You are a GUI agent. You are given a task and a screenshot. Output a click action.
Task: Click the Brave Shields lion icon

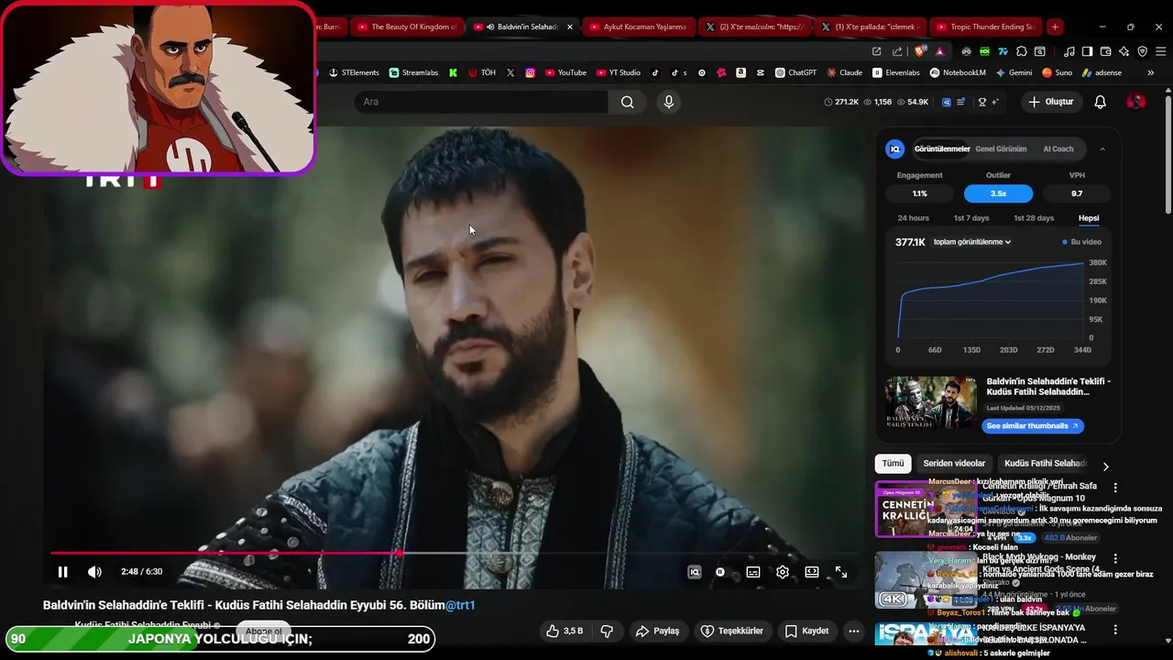coord(919,51)
